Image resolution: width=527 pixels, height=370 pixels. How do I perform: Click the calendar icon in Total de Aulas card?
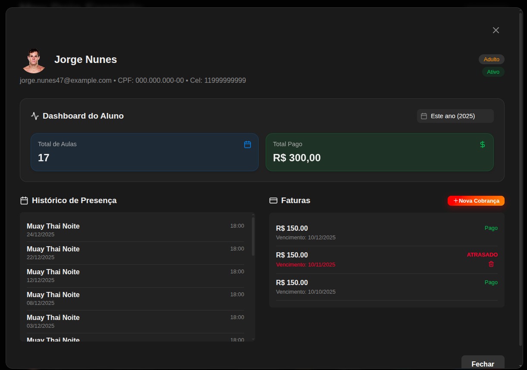[x=248, y=145]
